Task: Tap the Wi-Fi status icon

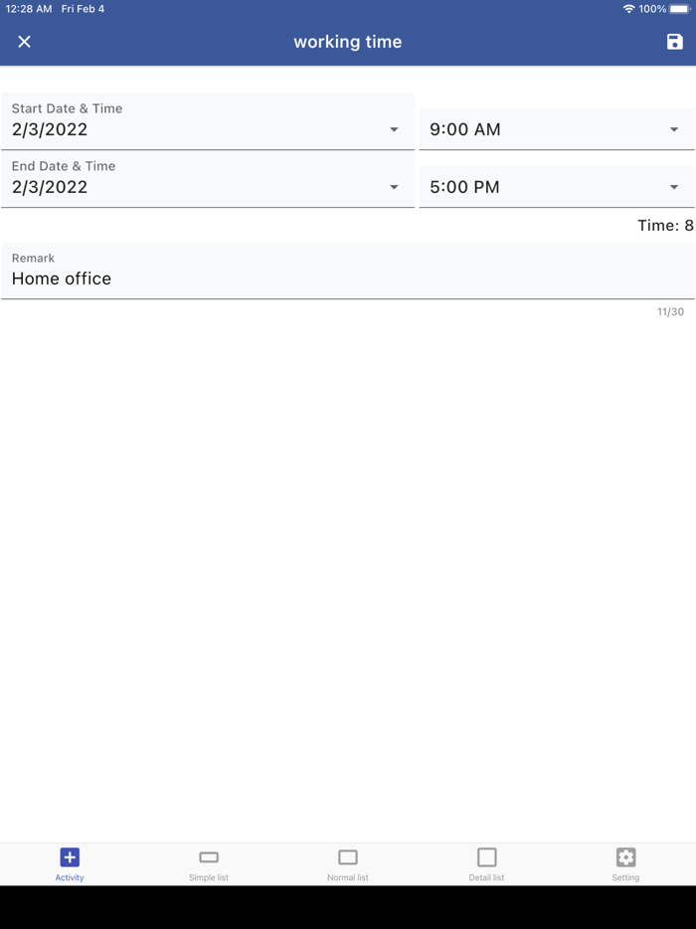Action: click(628, 9)
